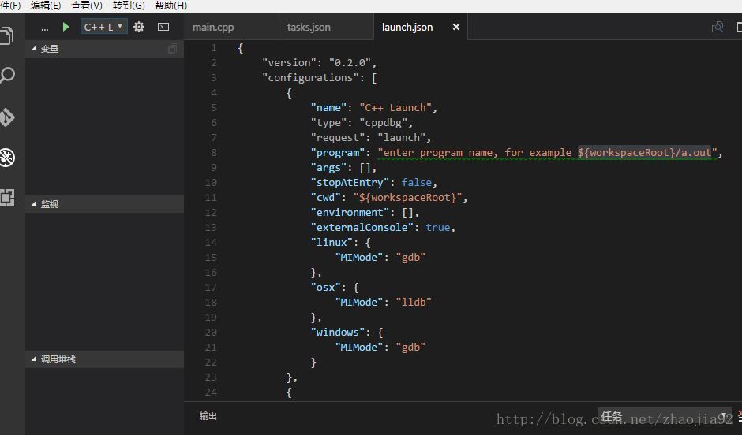Open the C++ Launch configuration dropdown
The height and width of the screenshot is (435, 742).
pos(104,27)
